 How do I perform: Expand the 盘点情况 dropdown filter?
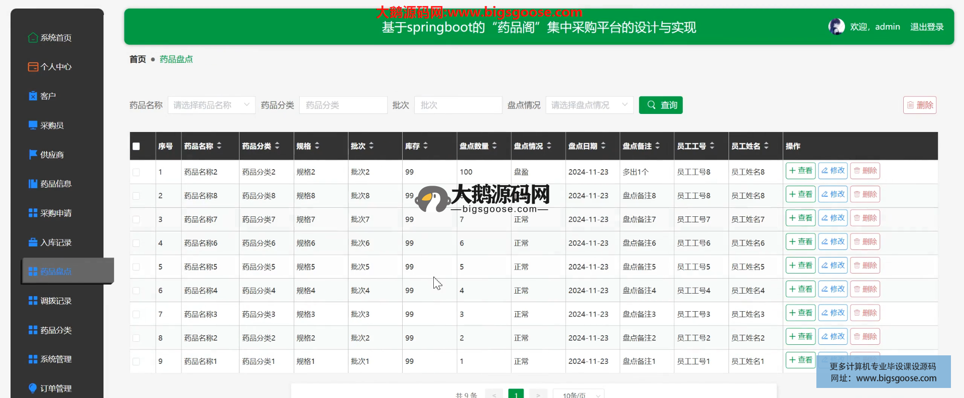pos(589,105)
